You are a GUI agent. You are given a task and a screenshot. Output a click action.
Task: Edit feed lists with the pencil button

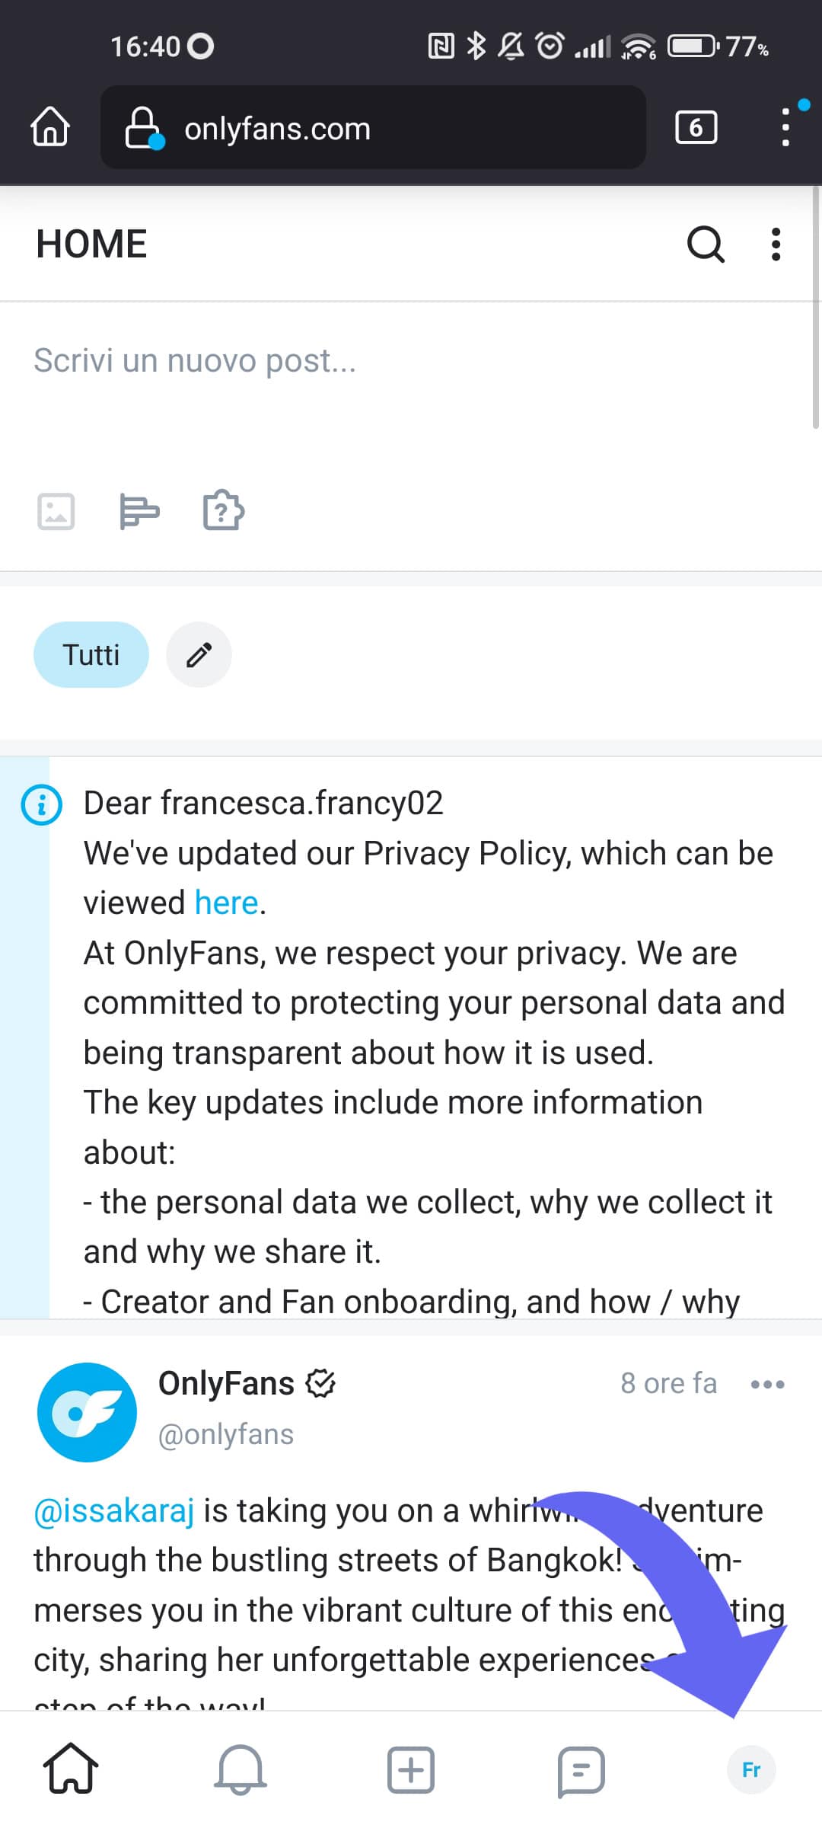coord(199,655)
